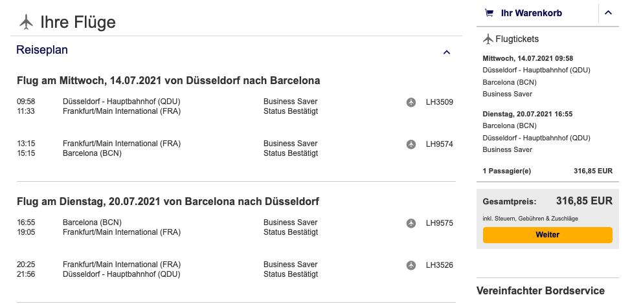This screenshot has width=641, height=304.
Task: Select the LH3509 flight number text
Action: click(440, 102)
